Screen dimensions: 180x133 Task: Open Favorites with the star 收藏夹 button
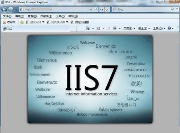(9, 22)
